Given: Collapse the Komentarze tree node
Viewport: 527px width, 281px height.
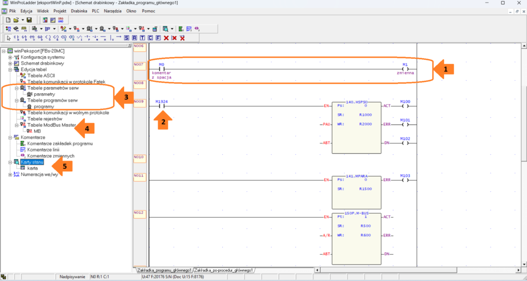Looking at the screenshot, I should 10,137.
